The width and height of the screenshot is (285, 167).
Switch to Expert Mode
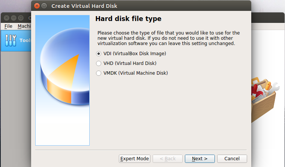pyautogui.click(x=135, y=159)
